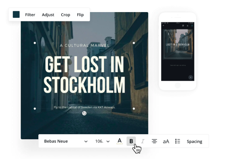Toggle uppercase with the aA icon
The width and height of the screenshot is (228, 159).
(x=166, y=141)
